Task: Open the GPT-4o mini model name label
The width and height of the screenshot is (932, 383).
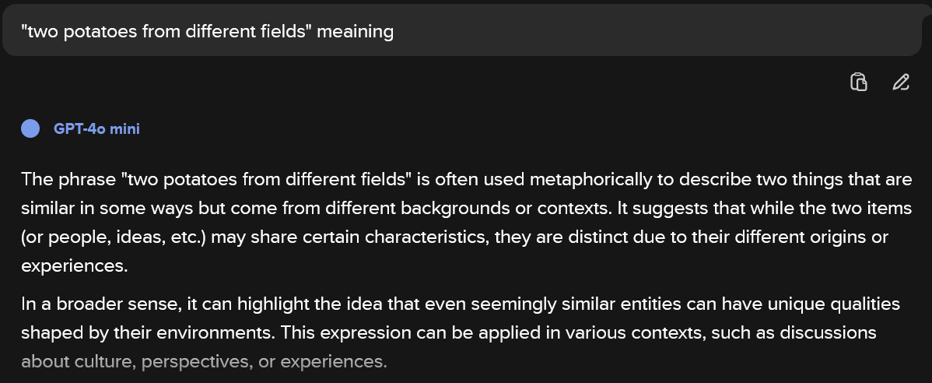Action: (x=96, y=128)
